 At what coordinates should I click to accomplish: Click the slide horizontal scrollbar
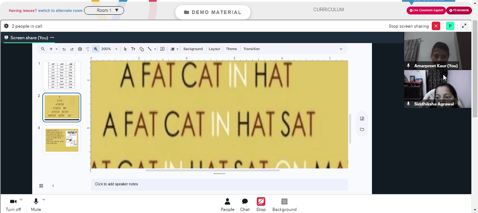pyautogui.click(x=213, y=170)
